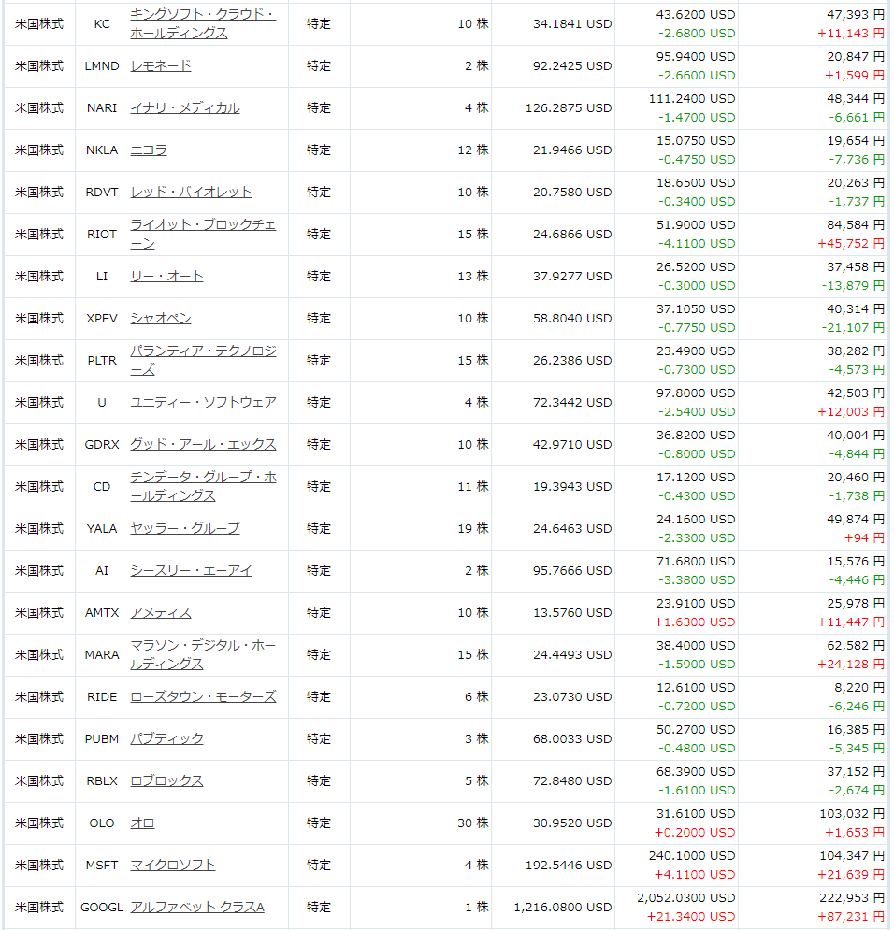
Task: Click the -21,107 円 loss value
Action: [x=853, y=329]
